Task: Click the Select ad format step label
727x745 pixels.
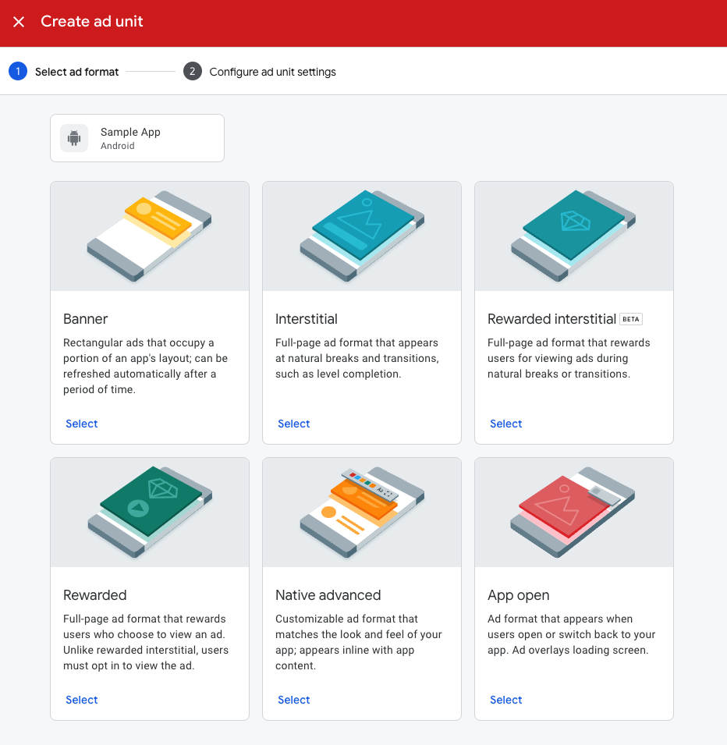Action: 76,71
